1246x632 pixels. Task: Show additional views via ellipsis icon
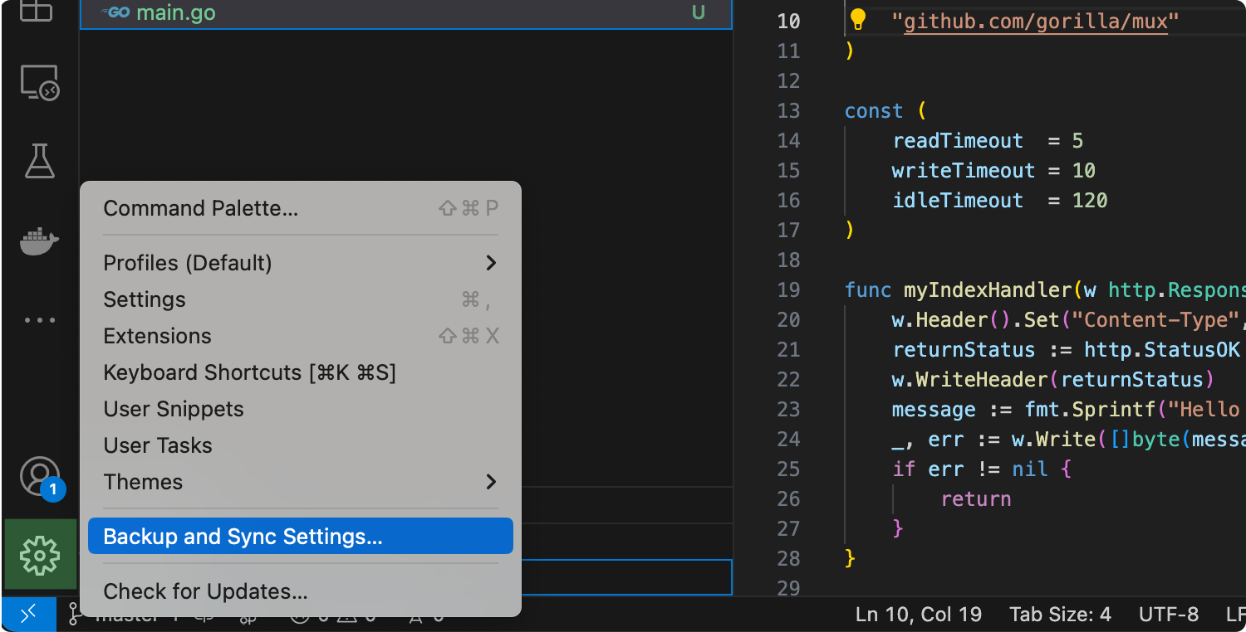[39, 320]
